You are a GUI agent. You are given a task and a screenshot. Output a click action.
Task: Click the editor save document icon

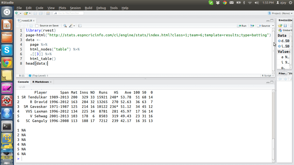(31, 26)
